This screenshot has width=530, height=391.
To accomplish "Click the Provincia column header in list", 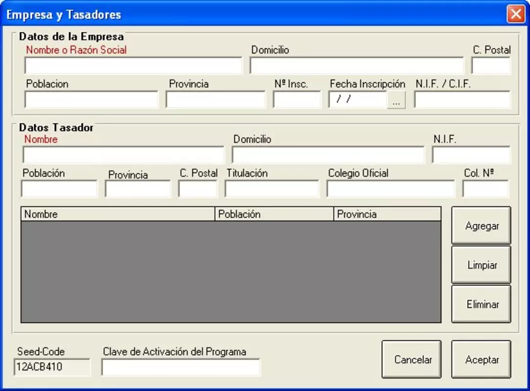I will (388, 214).
